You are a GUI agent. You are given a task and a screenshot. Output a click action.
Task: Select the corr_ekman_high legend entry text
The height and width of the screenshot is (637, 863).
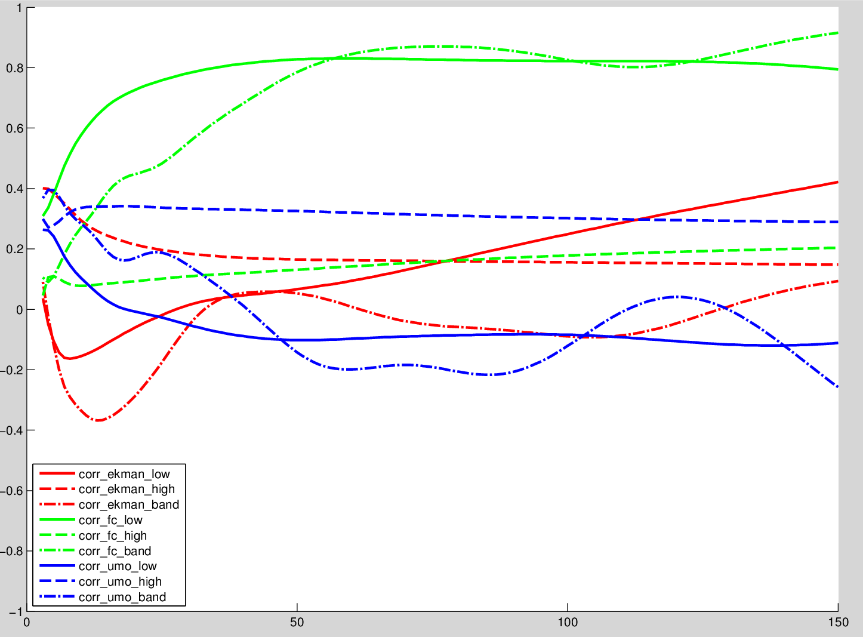pyautogui.click(x=127, y=490)
